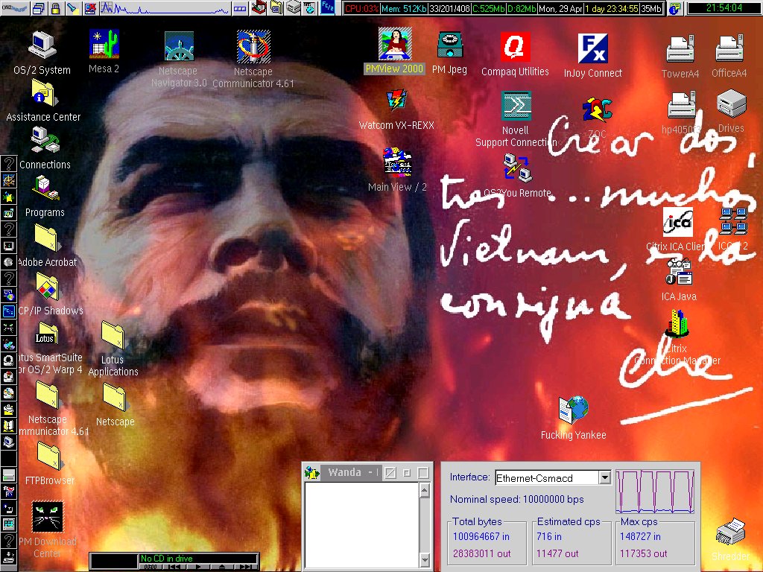Click the 'No CD in drive' status display
Image resolution: width=763 pixels, height=572 pixels.
point(198,559)
